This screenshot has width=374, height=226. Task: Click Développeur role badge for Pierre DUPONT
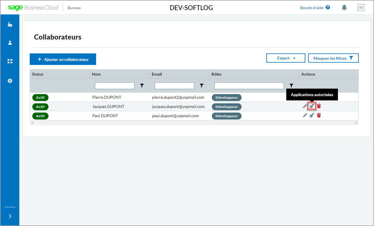coord(227,98)
